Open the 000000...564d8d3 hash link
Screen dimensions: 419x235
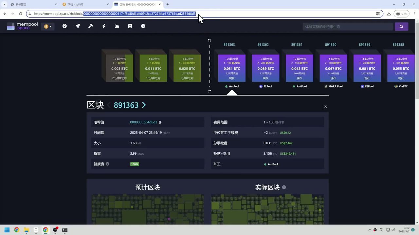point(143,122)
